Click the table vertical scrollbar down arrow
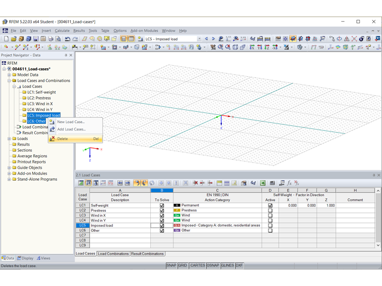This screenshot has height=286, width=382. [x=378, y=245]
